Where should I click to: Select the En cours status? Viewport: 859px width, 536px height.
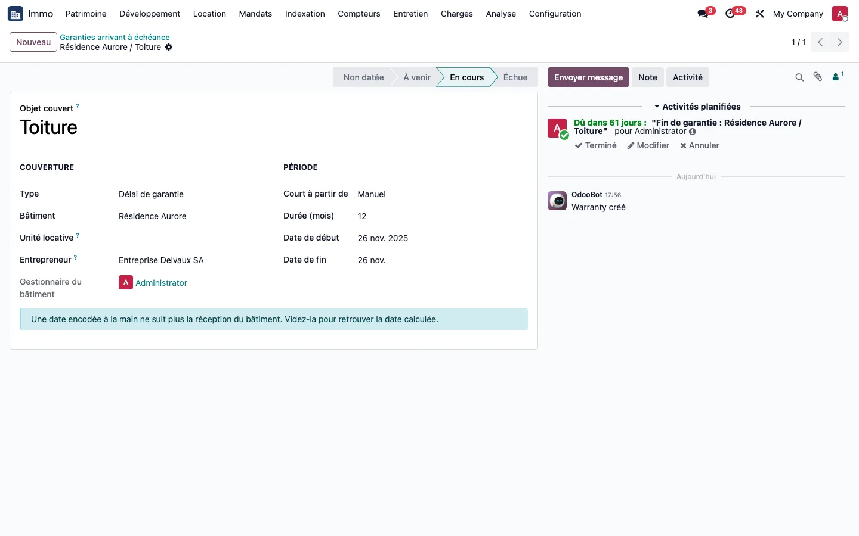click(x=466, y=77)
